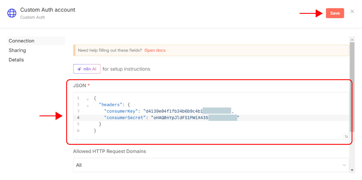362x180 pixels.
Task: Collapse the JSON root object on line 1
Action: pyautogui.click(x=88, y=98)
